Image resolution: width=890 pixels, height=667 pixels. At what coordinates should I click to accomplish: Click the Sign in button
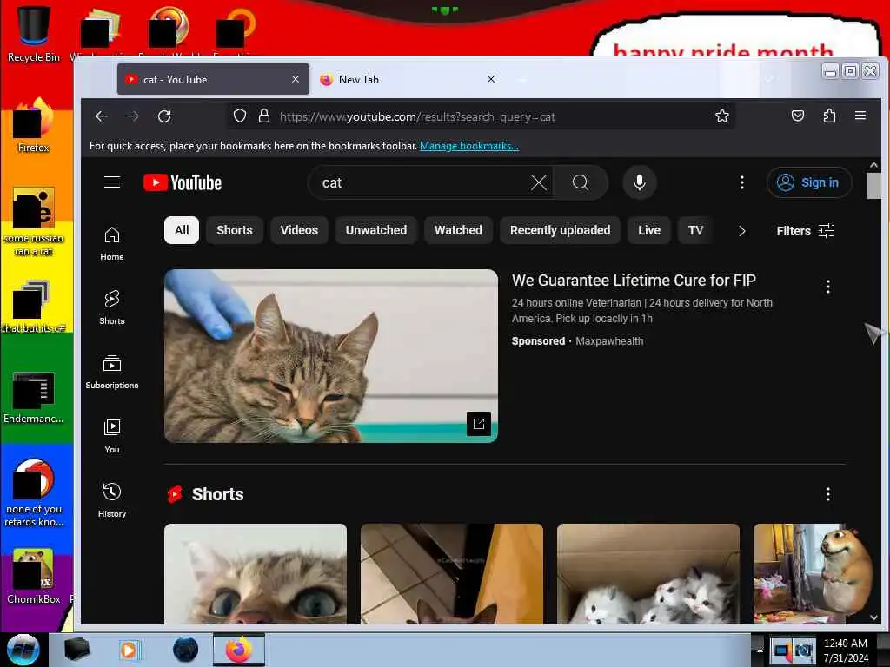pyautogui.click(x=809, y=182)
